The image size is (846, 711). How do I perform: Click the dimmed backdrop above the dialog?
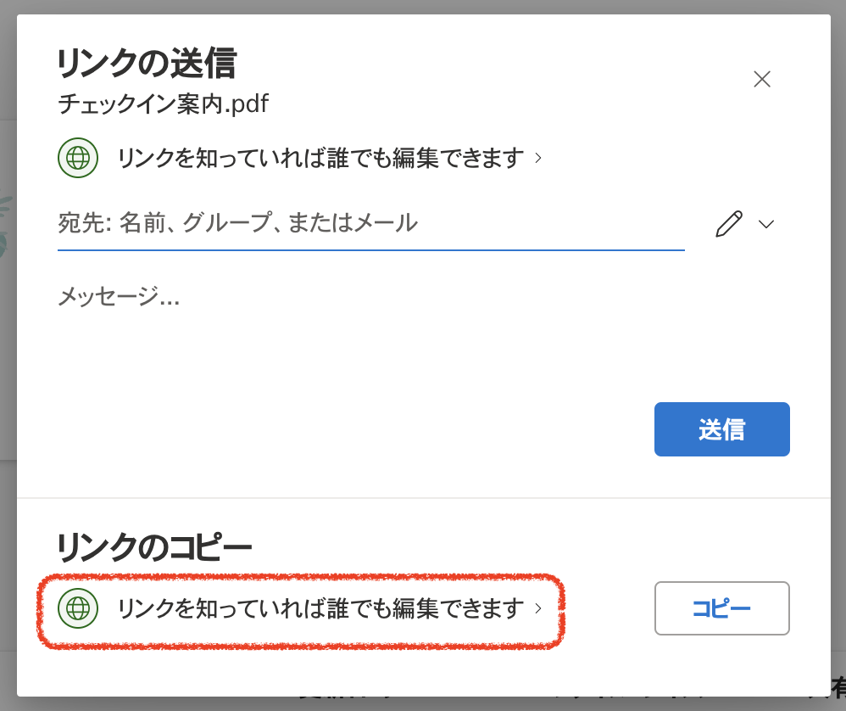pos(424,6)
